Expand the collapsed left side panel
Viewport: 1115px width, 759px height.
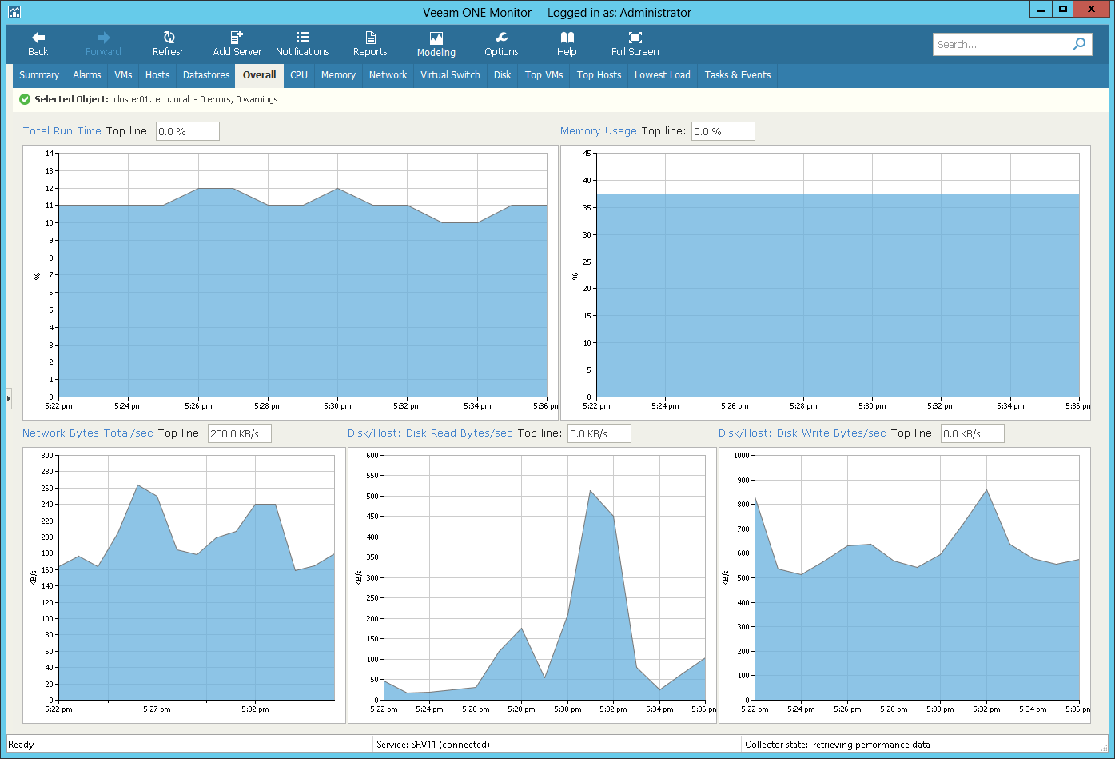point(9,397)
